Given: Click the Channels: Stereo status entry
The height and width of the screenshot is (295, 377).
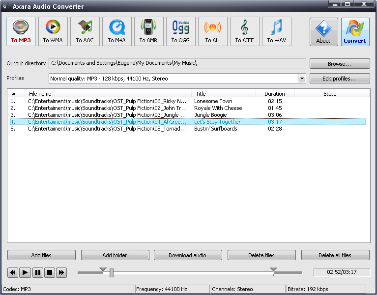Looking at the screenshot, I should coord(248,289).
